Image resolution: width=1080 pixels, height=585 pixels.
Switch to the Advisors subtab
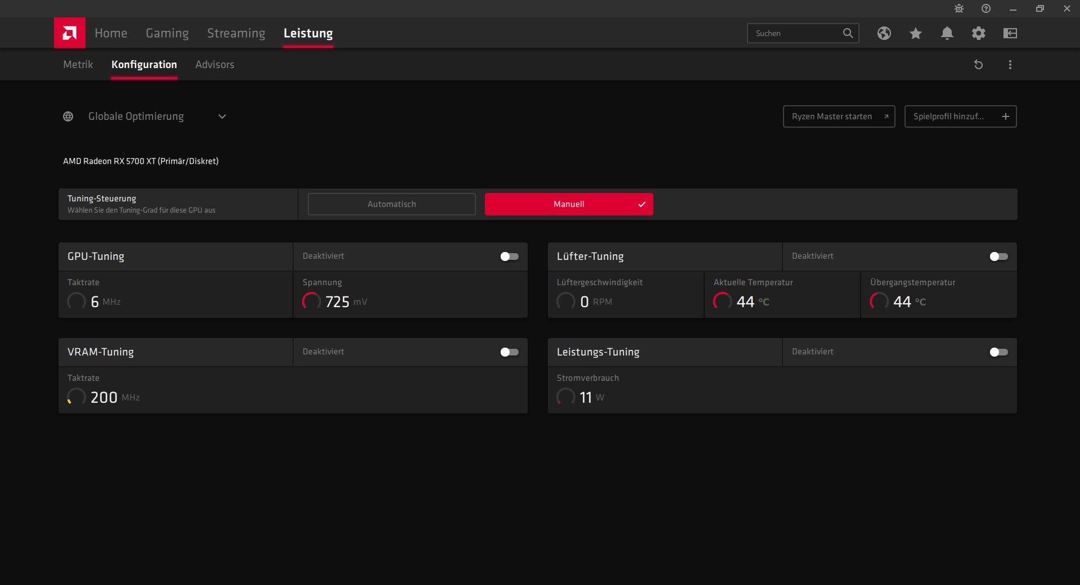click(215, 65)
